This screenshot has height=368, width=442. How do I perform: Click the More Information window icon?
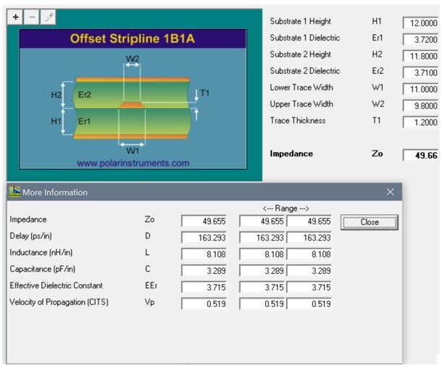click(14, 192)
